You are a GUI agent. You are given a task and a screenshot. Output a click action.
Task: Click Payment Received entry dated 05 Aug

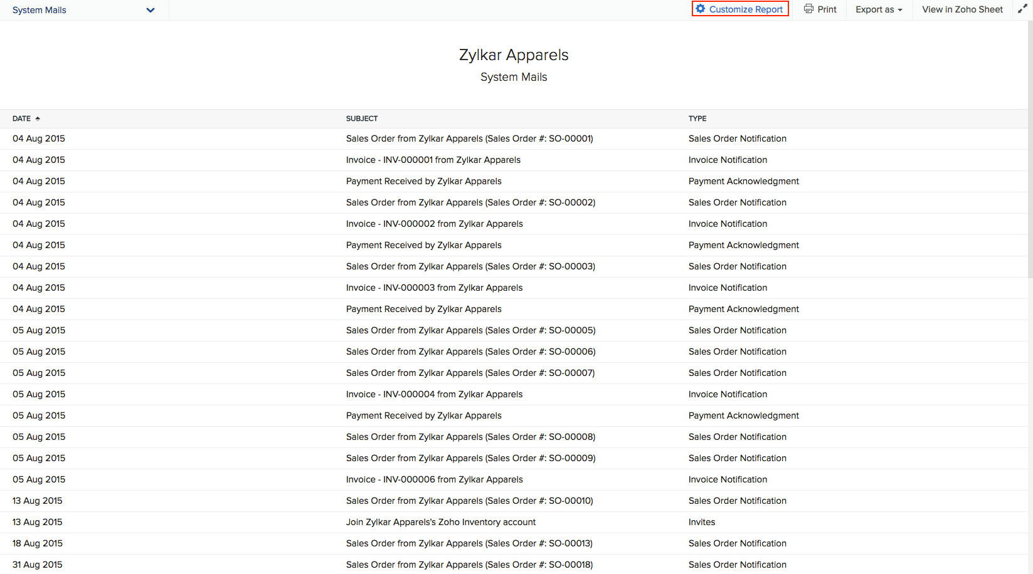click(x=424, y=415)
